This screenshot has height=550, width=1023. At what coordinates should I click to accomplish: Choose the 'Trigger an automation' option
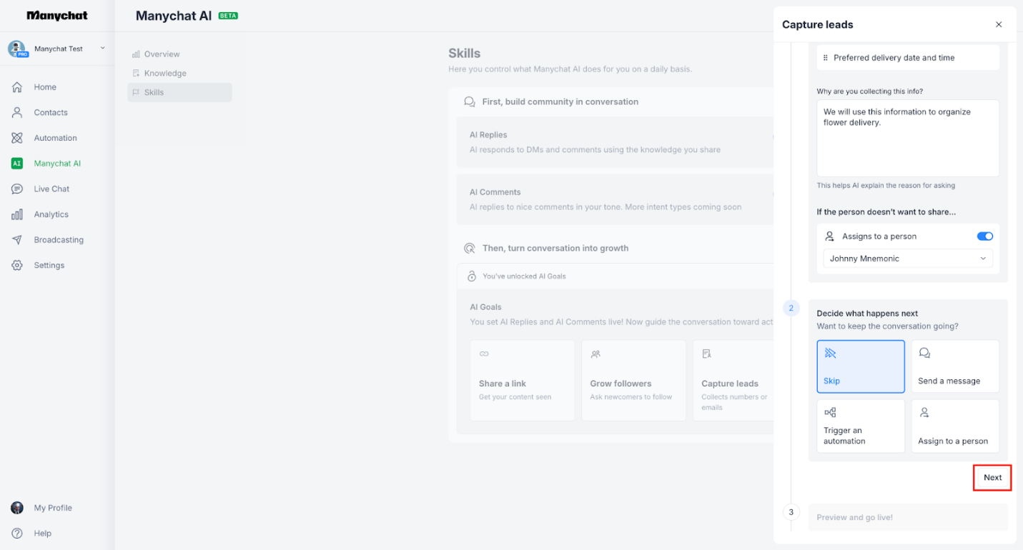861,426
